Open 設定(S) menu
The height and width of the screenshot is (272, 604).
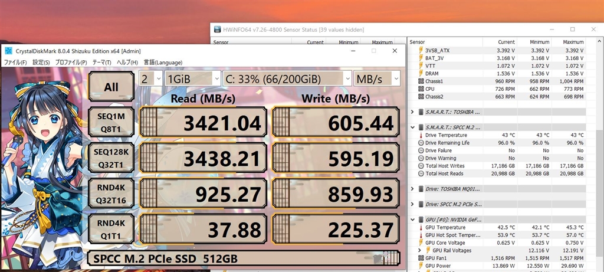41,63
